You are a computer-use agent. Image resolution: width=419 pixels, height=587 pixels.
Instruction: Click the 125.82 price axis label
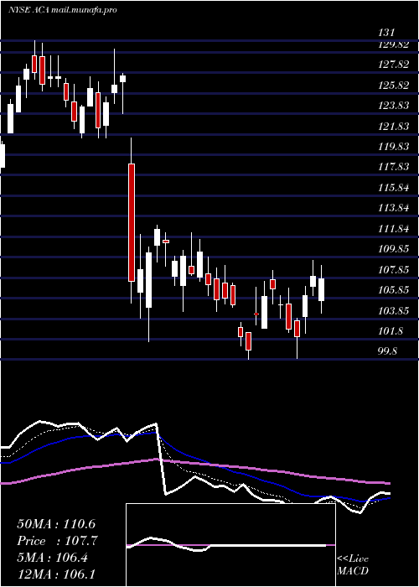pos(393,86)
